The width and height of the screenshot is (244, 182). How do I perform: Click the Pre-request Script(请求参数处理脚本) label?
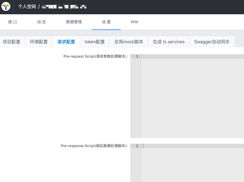click(96, 56)
